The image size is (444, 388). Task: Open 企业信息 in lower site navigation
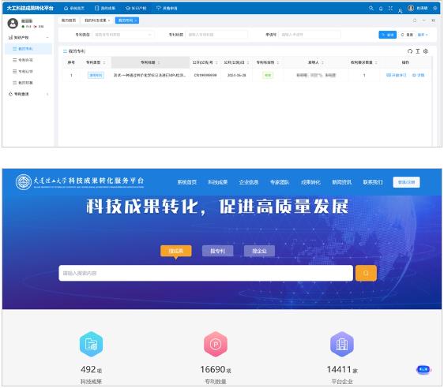(249, 182)
